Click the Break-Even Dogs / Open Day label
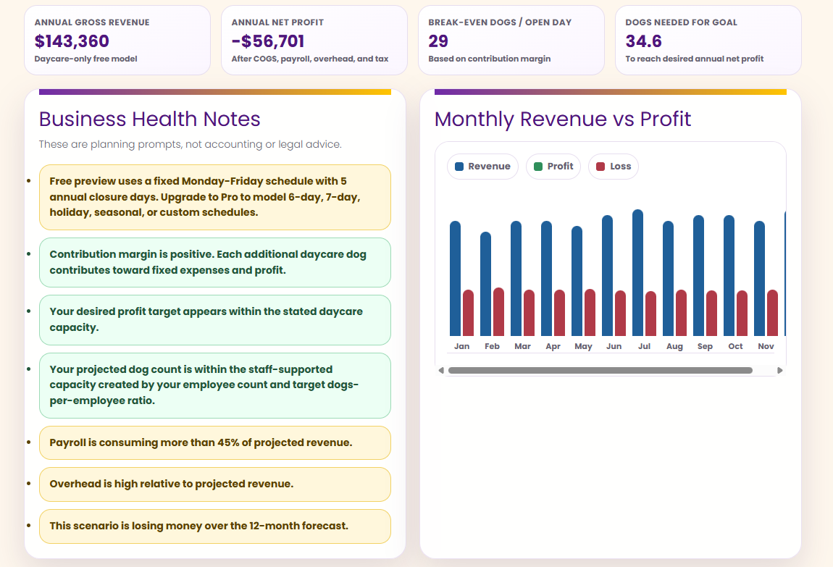 (500, 22)
